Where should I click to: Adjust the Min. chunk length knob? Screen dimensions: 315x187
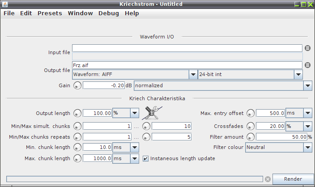coord(77,148)
